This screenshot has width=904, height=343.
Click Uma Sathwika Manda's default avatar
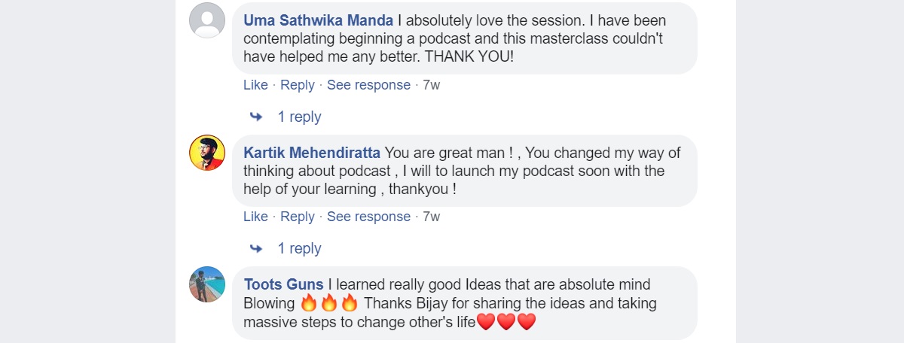[x=206, y=20]
